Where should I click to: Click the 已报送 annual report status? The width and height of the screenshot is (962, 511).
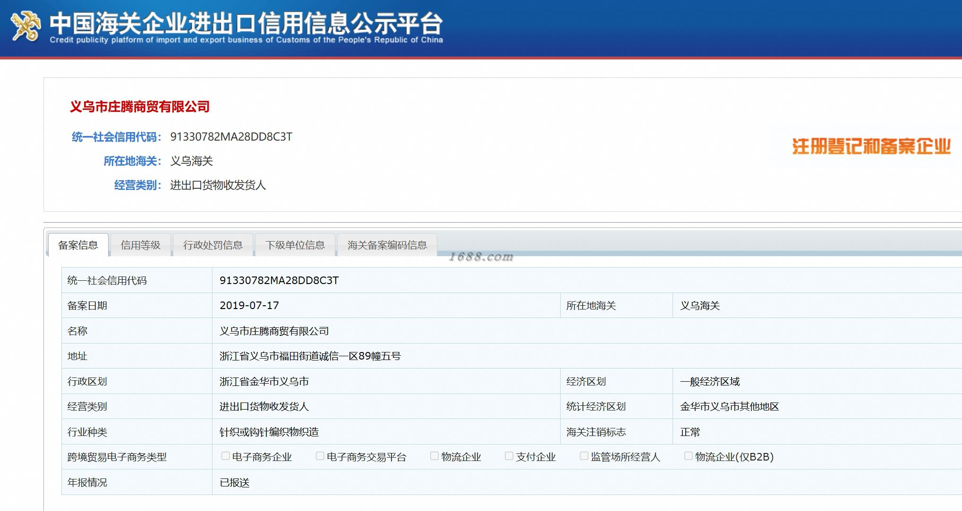[x=234, y=482]
